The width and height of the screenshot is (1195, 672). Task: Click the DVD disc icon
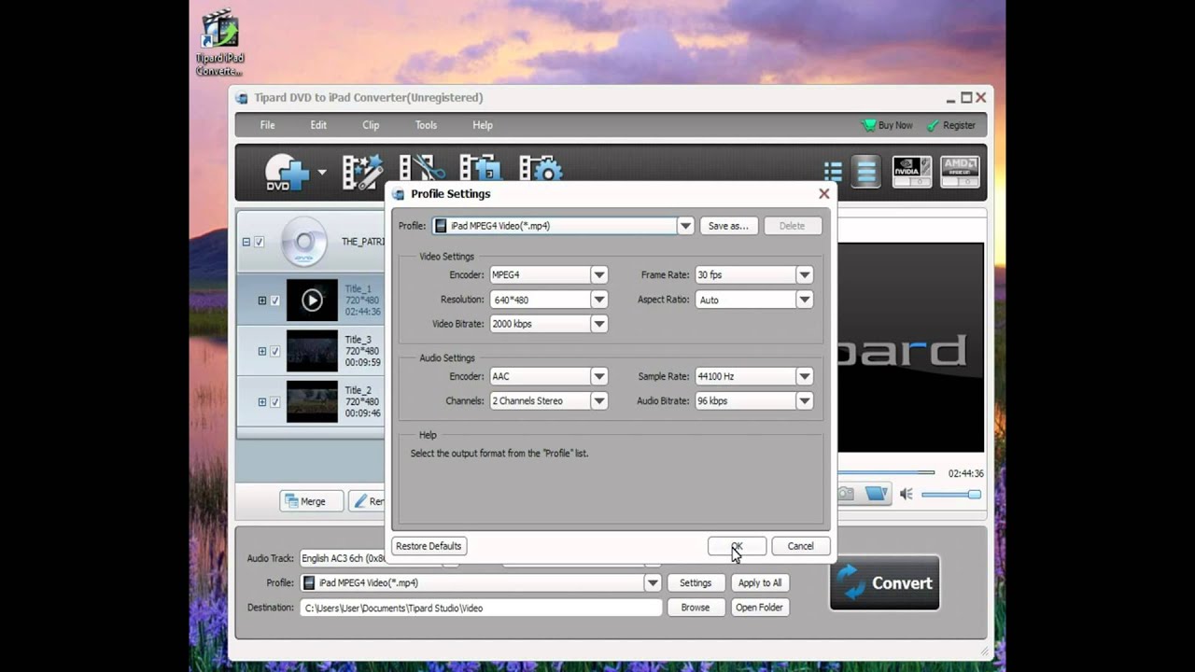(x=304, y=242)
